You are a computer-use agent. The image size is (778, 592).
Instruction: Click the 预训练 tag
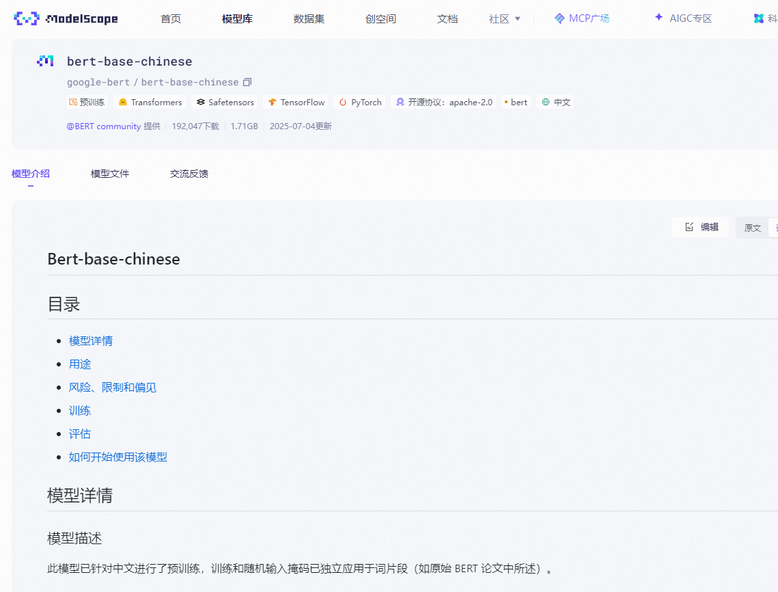[x=87, y=102]
